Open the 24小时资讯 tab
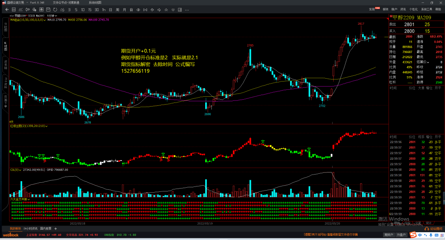The height and width of the screenshot is (240, 445). click(30, 228)
